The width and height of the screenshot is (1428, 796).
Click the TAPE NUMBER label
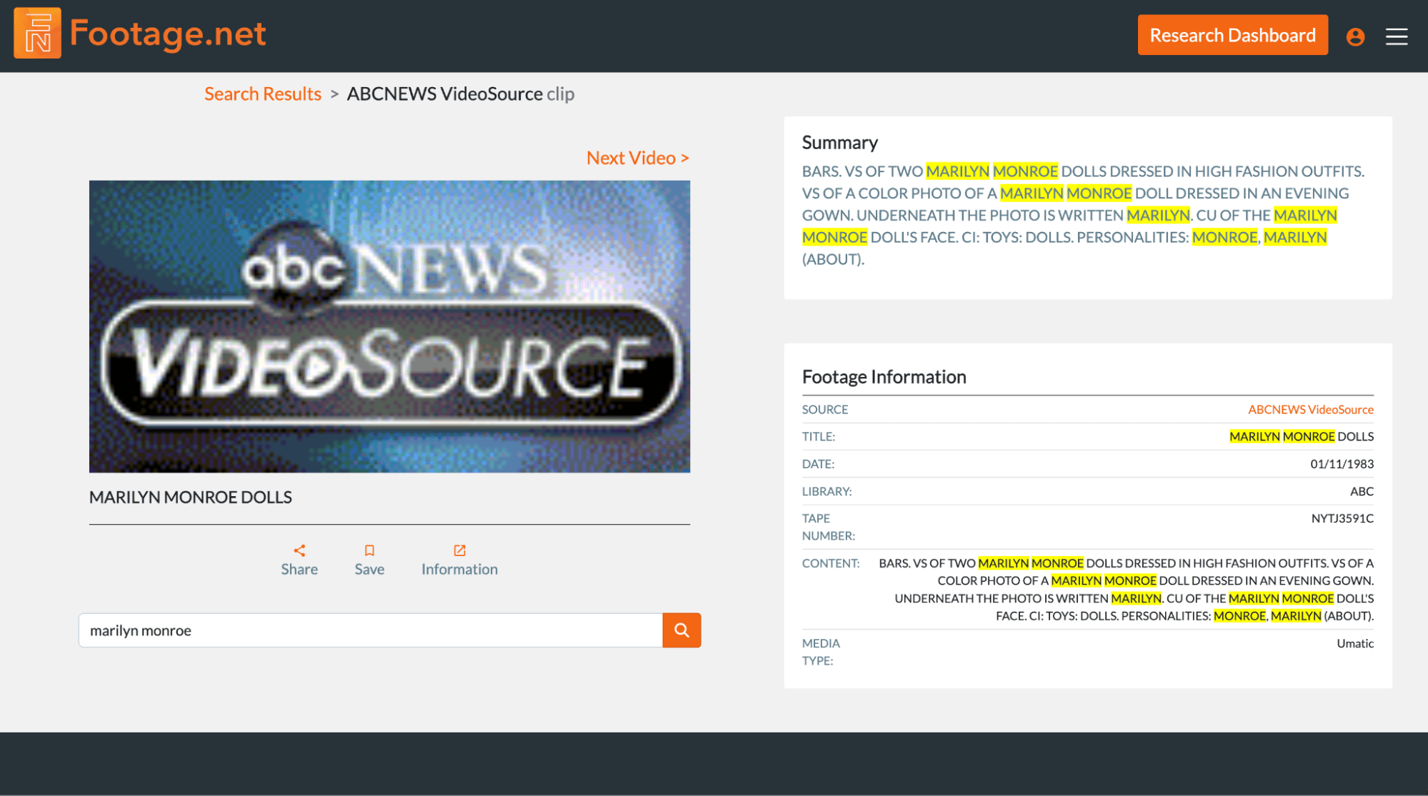pyautogui.click(x=828, y=527)
